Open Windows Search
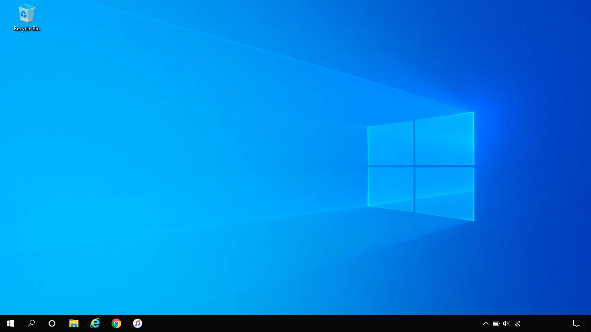This screenshot has width=591, height=332. [x=31, y=323]
